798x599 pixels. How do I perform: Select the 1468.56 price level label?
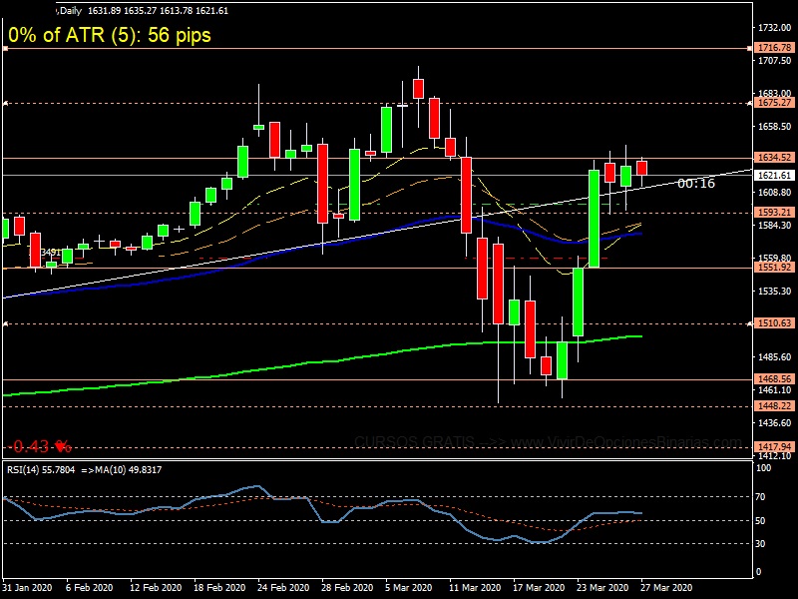point(774,379)
